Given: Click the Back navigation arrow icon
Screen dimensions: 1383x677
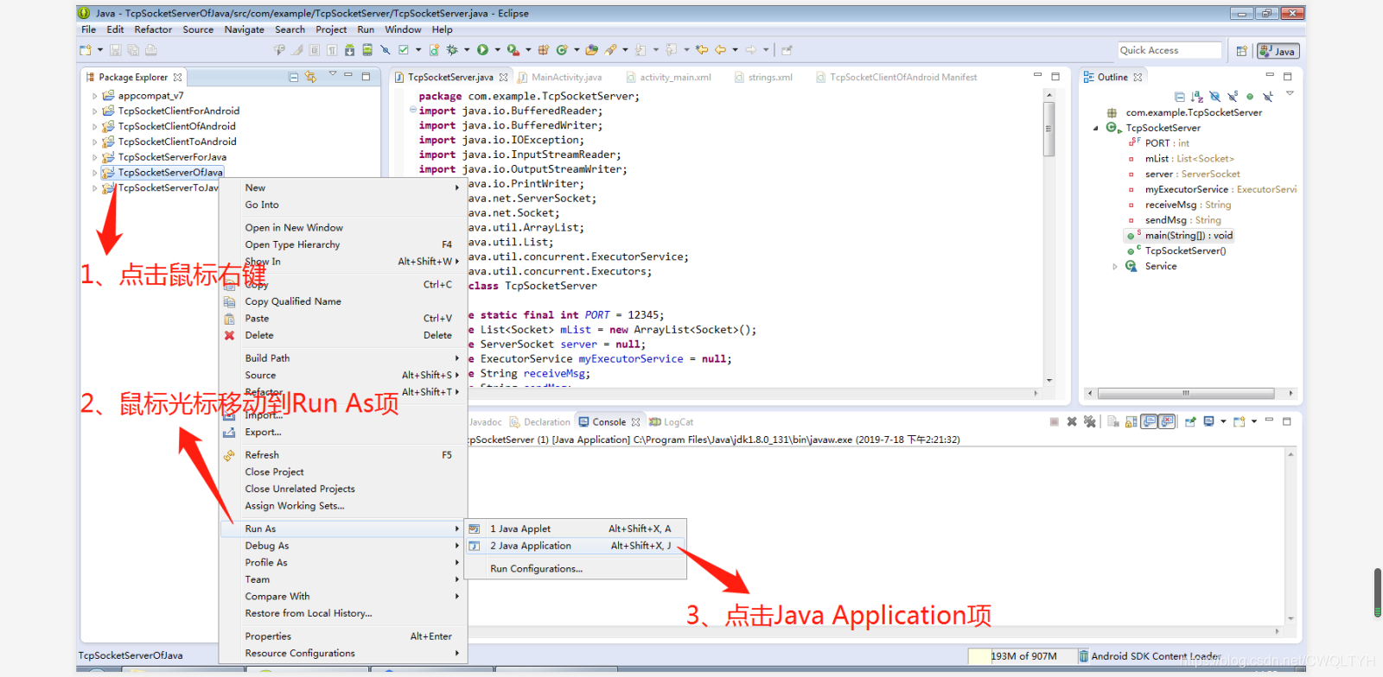Looking at the screenshot, I should (x=720, y=50).
